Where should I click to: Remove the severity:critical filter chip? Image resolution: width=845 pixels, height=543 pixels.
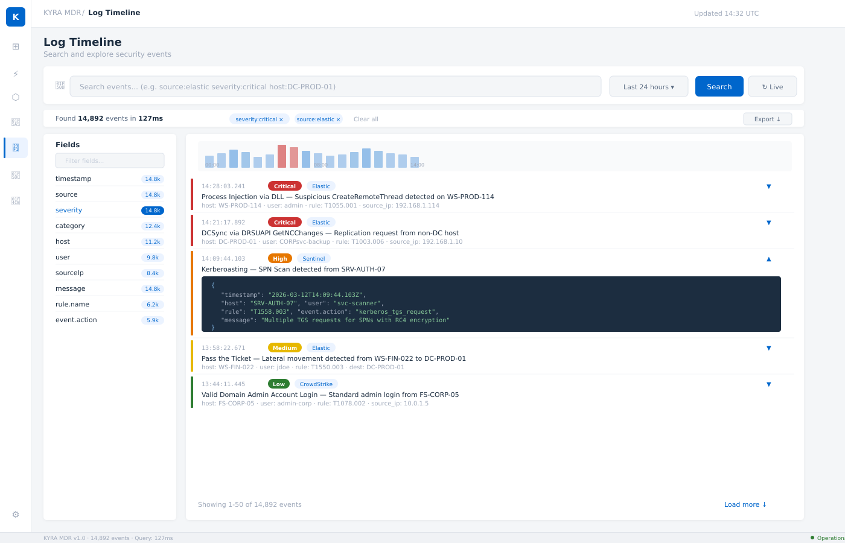[281, 119]
